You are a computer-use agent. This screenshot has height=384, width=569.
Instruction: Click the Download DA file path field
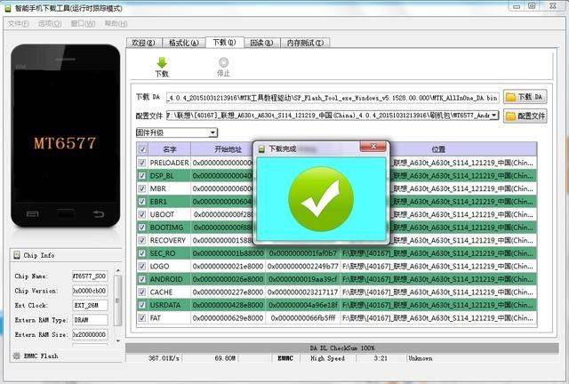[x=333, y=97]
